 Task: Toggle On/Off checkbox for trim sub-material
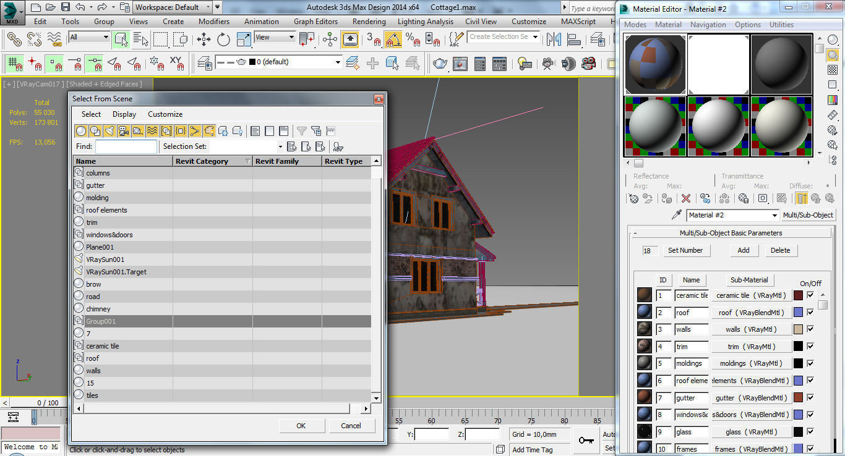pyautogui.click(x=810, y=347)
